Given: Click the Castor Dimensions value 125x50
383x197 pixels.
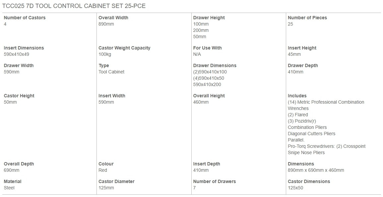Looking at the screenshot, I should (295, 188).
